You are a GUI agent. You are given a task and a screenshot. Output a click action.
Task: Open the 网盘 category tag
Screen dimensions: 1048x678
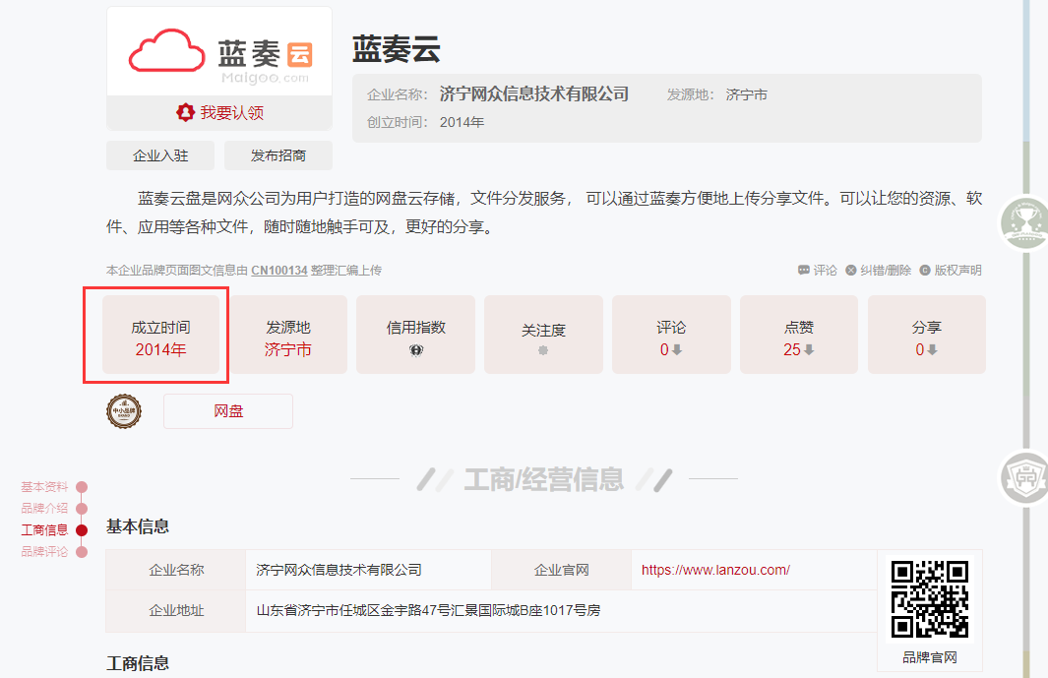coord(228,411)
